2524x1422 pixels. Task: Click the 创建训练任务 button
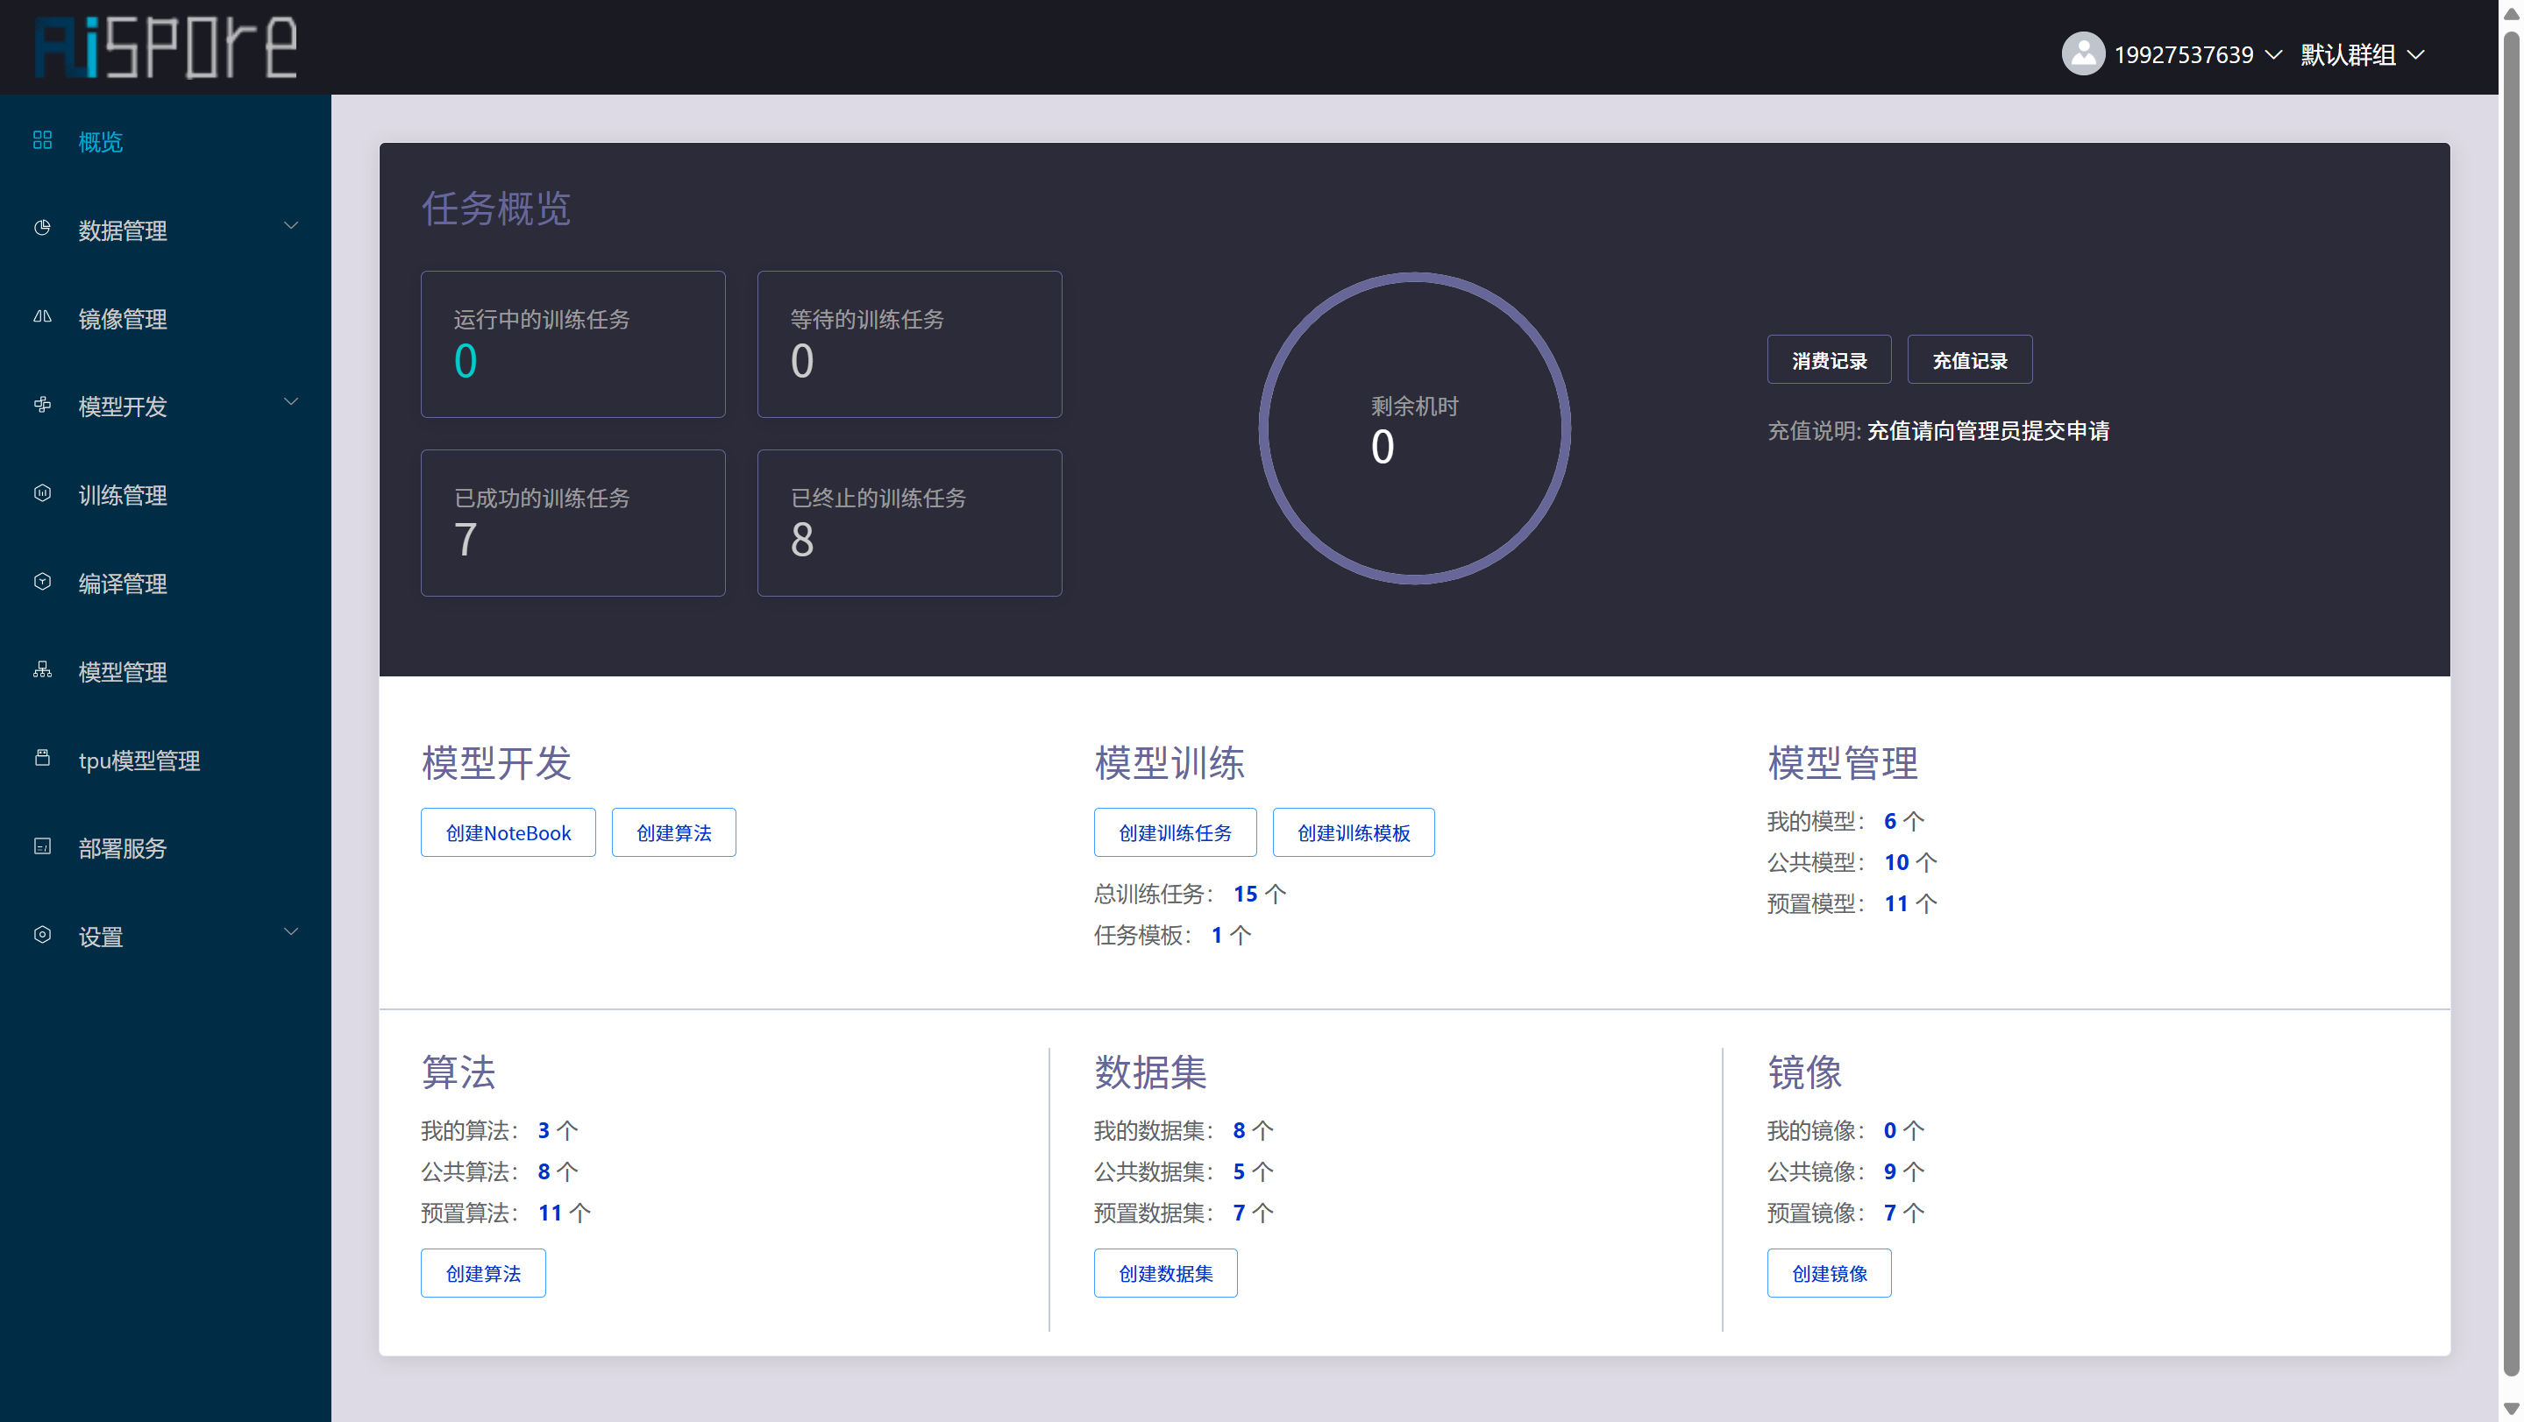click(1174, 832)
